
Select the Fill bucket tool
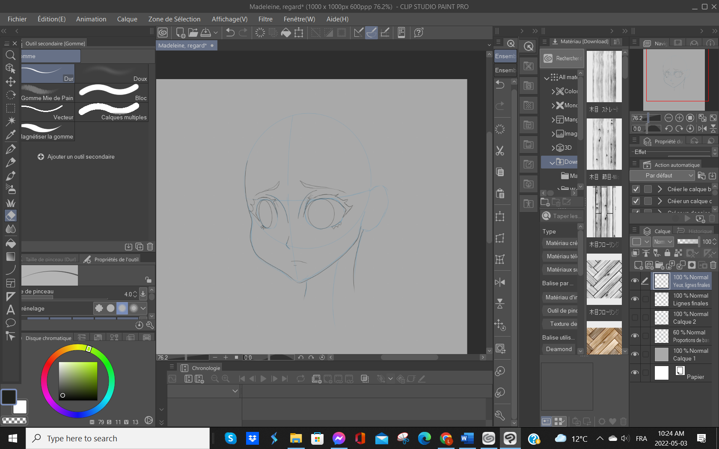tap(11, 243)
